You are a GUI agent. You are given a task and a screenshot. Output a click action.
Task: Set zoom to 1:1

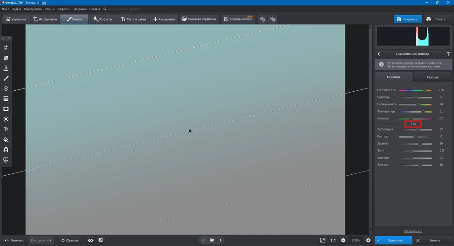click(333, 240)
